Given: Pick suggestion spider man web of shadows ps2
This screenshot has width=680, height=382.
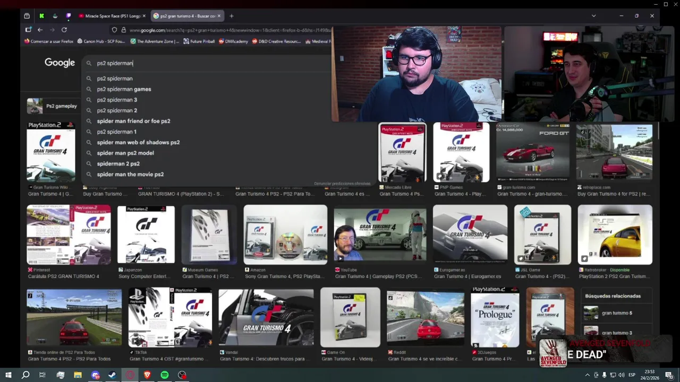Looking at the screenshot, I should (x=138, y=142).
